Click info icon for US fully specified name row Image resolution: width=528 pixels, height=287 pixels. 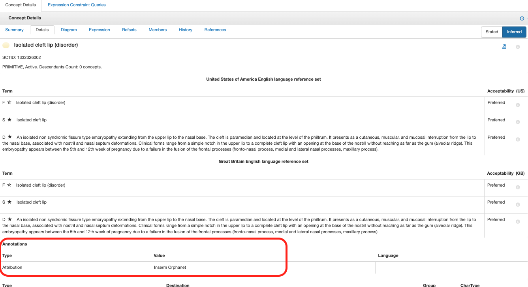[518, 105]
